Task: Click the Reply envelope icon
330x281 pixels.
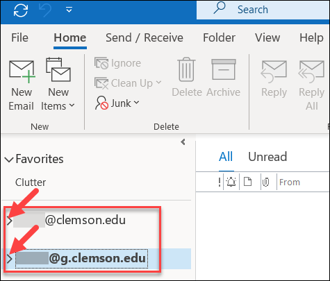Action: coord(274,71)
